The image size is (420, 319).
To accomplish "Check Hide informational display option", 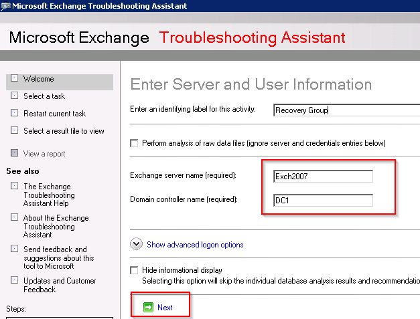I will click(134, 270).
